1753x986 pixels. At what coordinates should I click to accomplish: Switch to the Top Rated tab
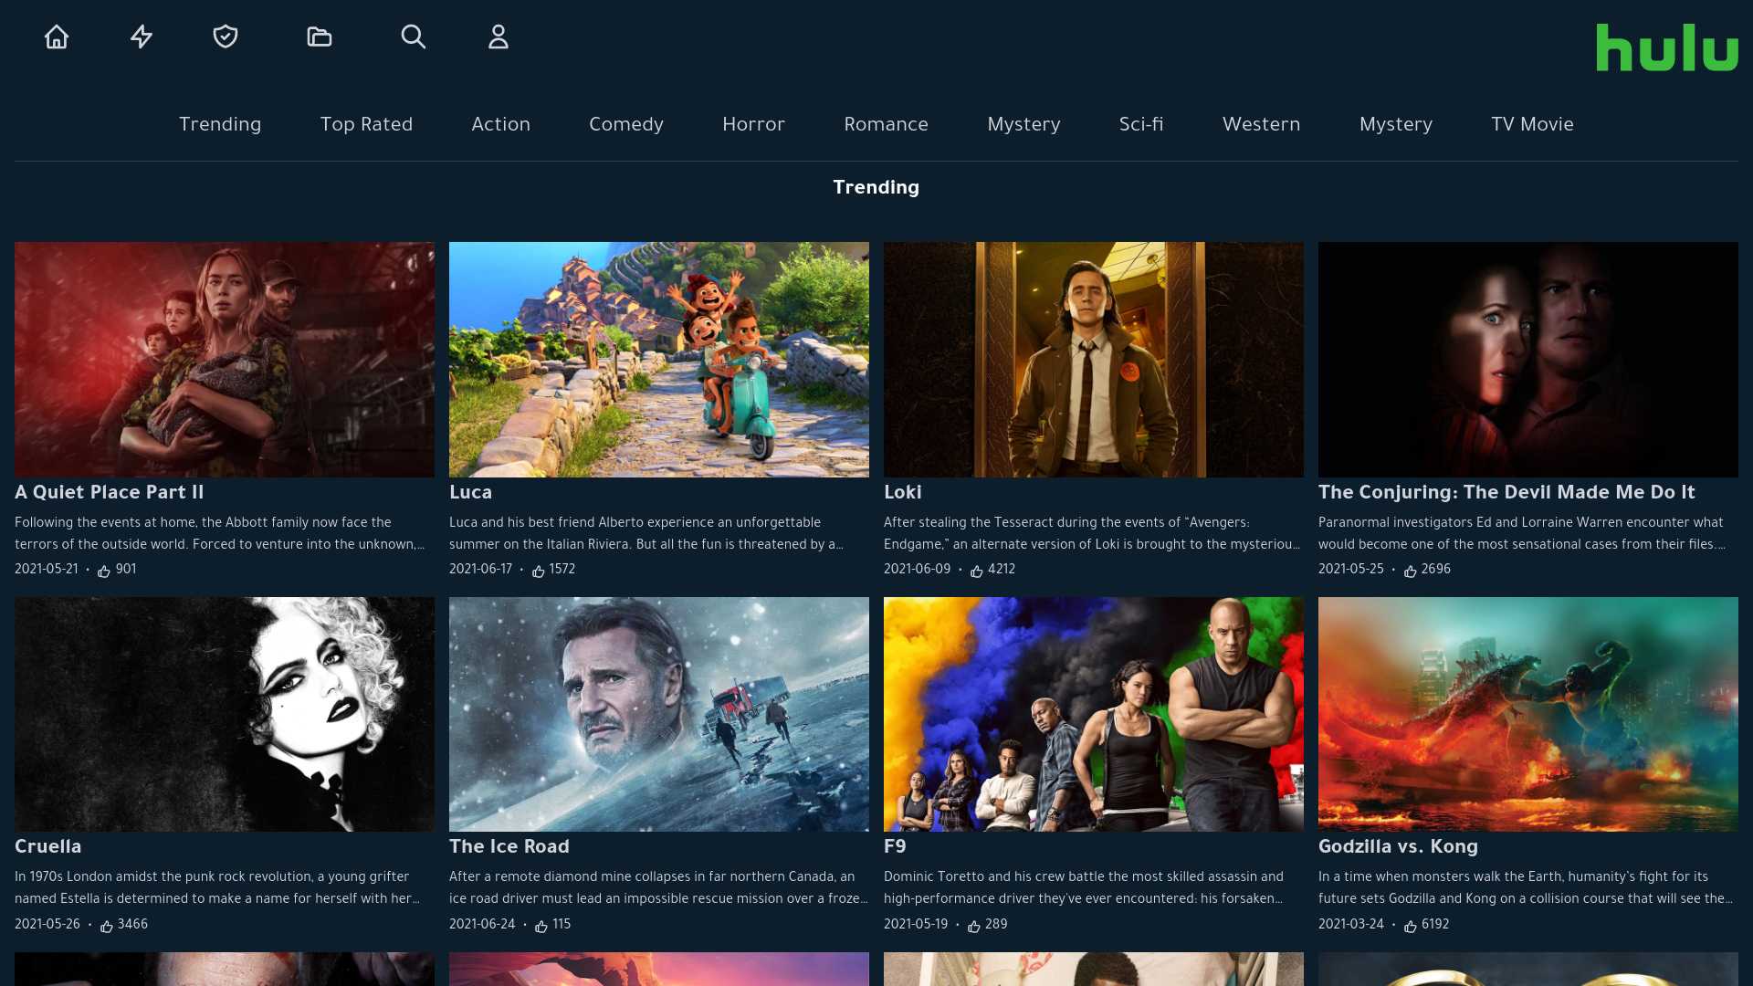(366, 124)
